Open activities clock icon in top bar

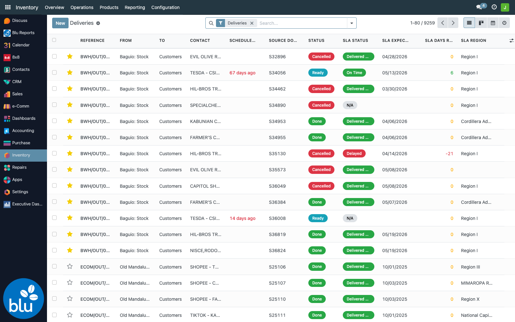pos(494,7)
